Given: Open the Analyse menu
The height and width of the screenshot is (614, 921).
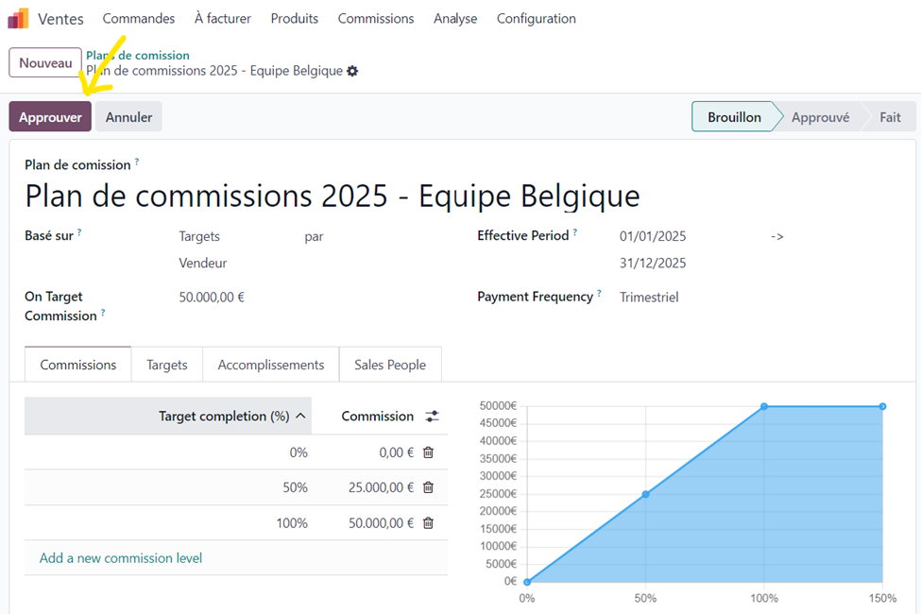Looking at the screenshot, I should pos(455,19).
